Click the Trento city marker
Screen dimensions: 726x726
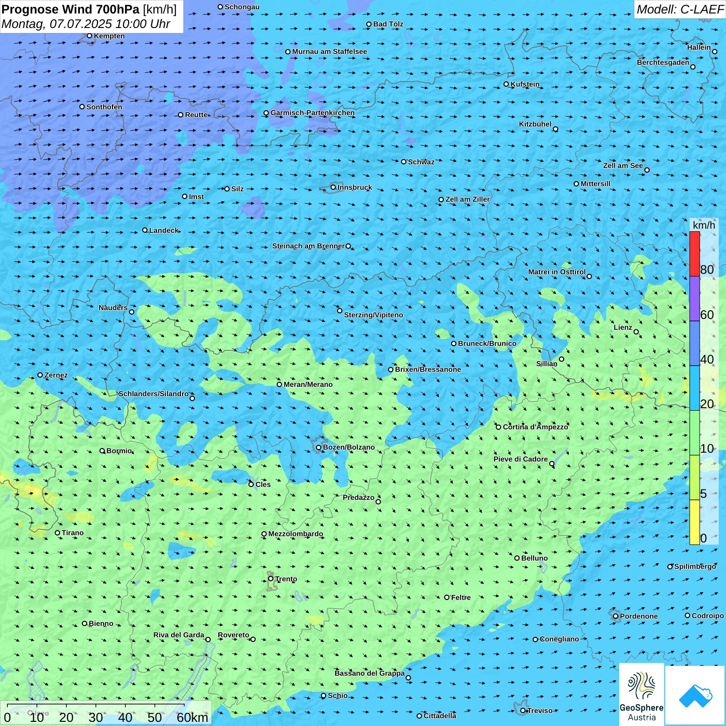271,579
